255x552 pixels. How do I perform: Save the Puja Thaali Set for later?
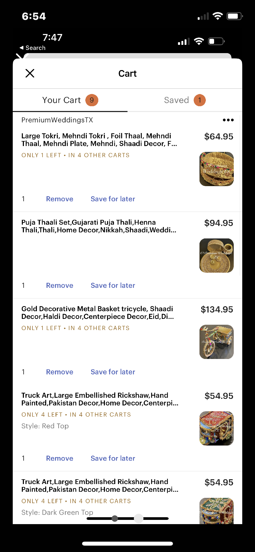coord(113,285)
